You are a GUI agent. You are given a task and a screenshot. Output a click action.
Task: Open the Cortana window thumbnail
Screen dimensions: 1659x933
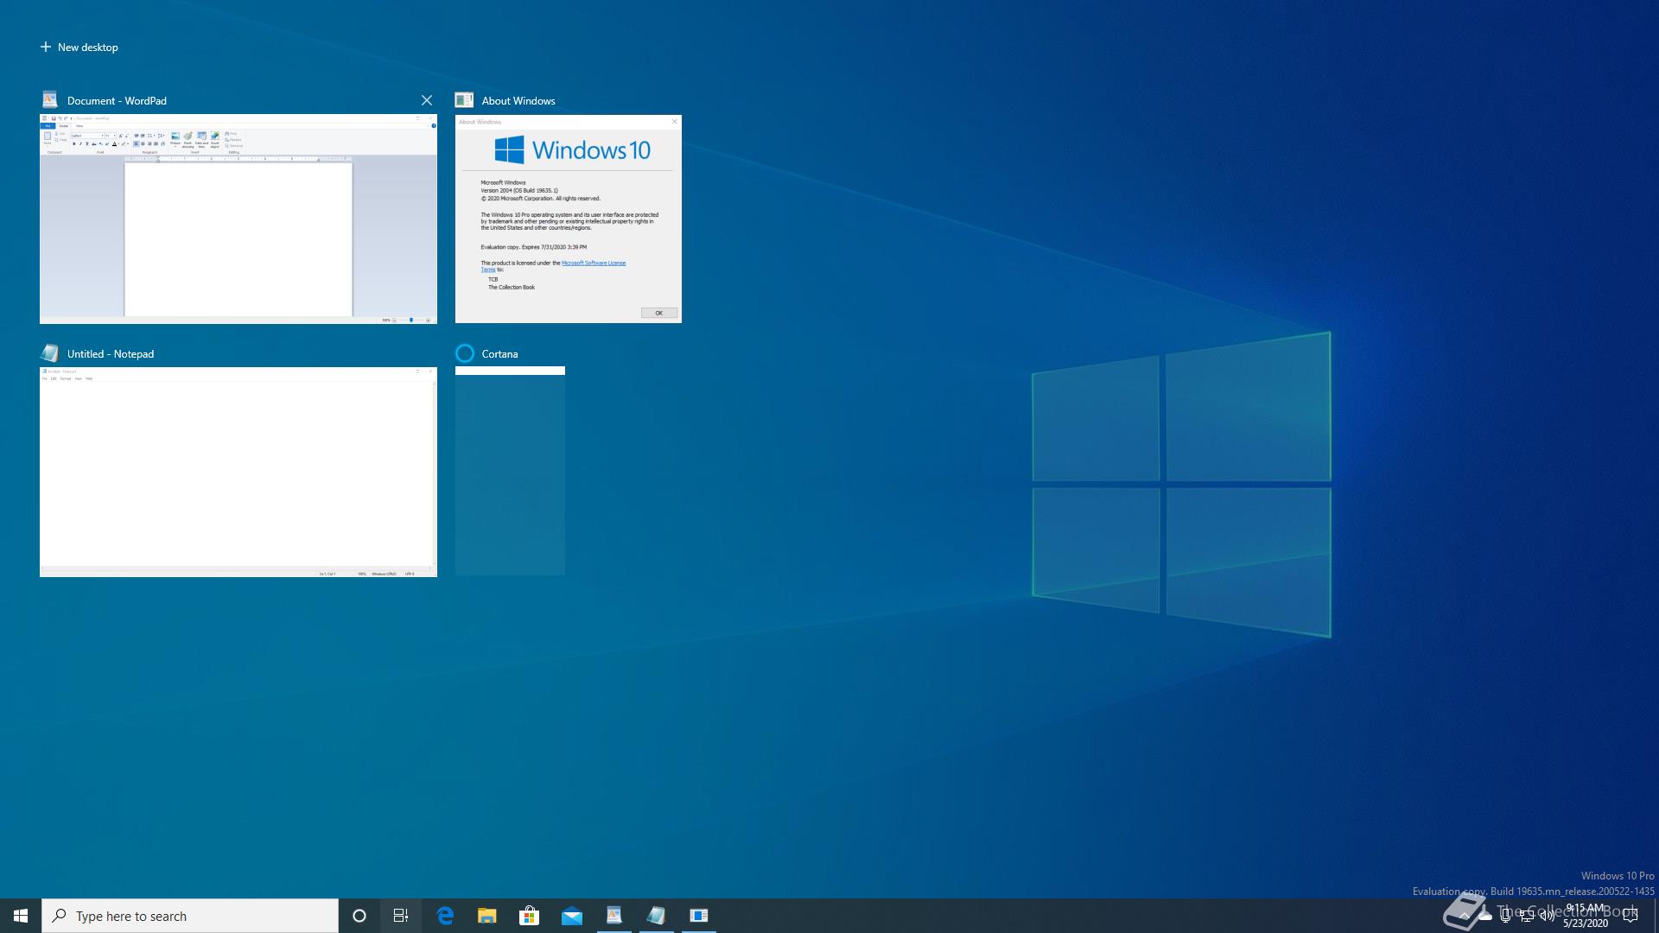click(x=510, y=472)
